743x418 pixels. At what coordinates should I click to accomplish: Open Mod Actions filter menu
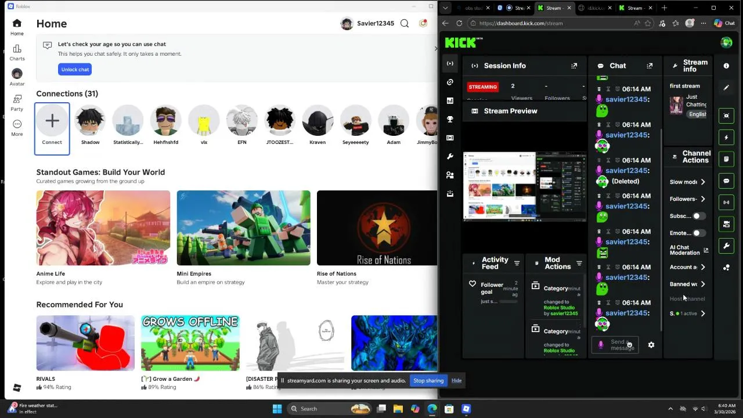579,264
